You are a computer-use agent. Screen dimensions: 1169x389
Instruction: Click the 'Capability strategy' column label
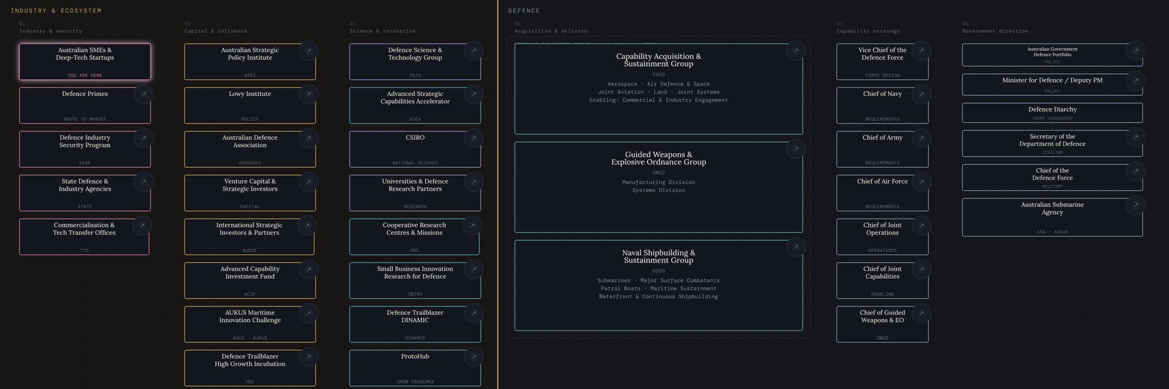868,31
